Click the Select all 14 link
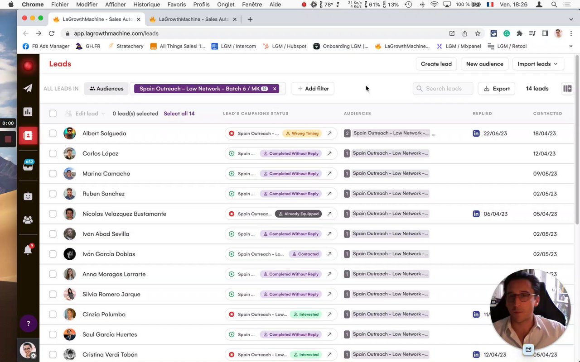The width and height of the screenshot is (580, 362). pyautogui.click(x=179, y=114)
